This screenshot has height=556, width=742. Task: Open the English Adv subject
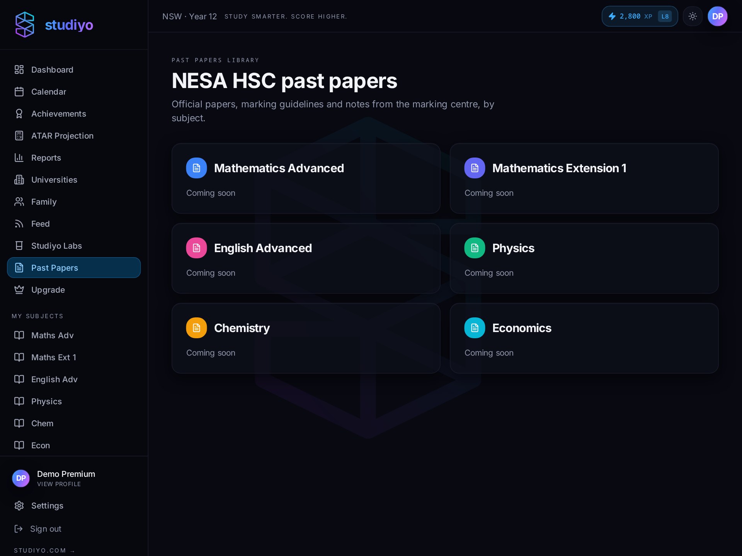tap(74, 379)
